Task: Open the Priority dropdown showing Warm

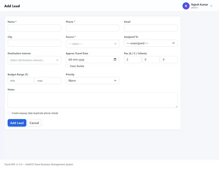Action: 93,81
